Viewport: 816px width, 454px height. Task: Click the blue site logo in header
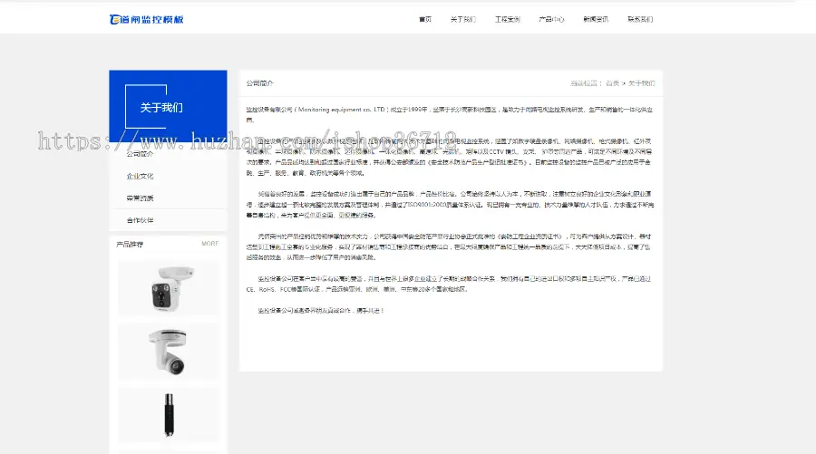(x=147, y=20)
